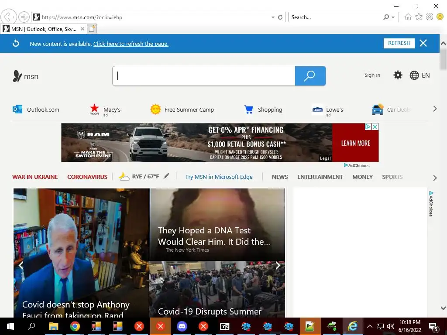Open the Macy's sponsored quick link
The image size is (447, 335).
(x=105, y=110)
